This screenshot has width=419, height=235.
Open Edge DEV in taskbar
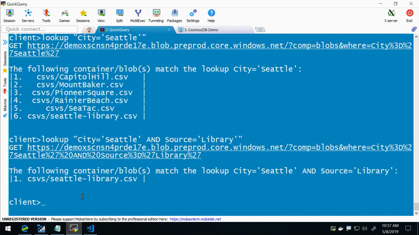point(25,228)
